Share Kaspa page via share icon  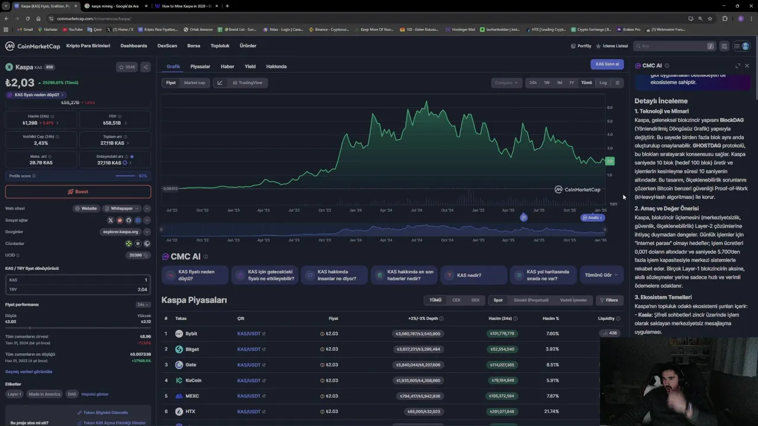pyautogui.click(x=146, y=67)
